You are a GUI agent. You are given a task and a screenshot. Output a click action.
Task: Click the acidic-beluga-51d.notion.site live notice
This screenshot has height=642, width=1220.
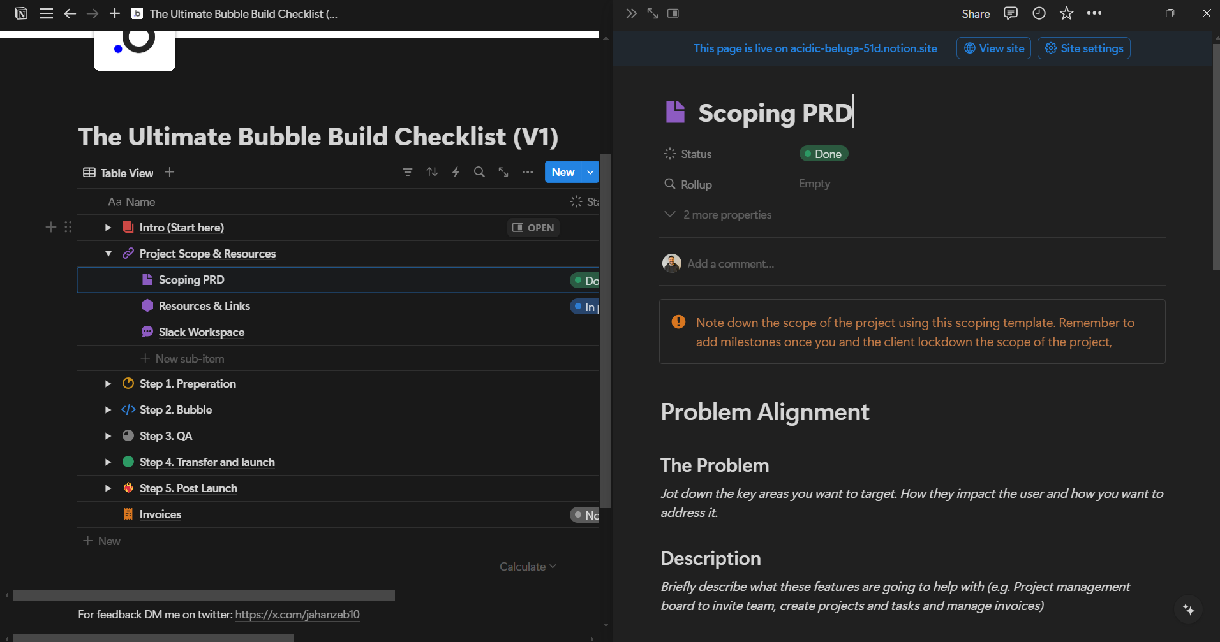(x=815, y=48)
